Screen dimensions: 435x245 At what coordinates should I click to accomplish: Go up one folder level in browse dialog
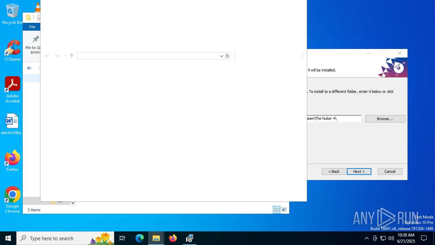[72, 56]
